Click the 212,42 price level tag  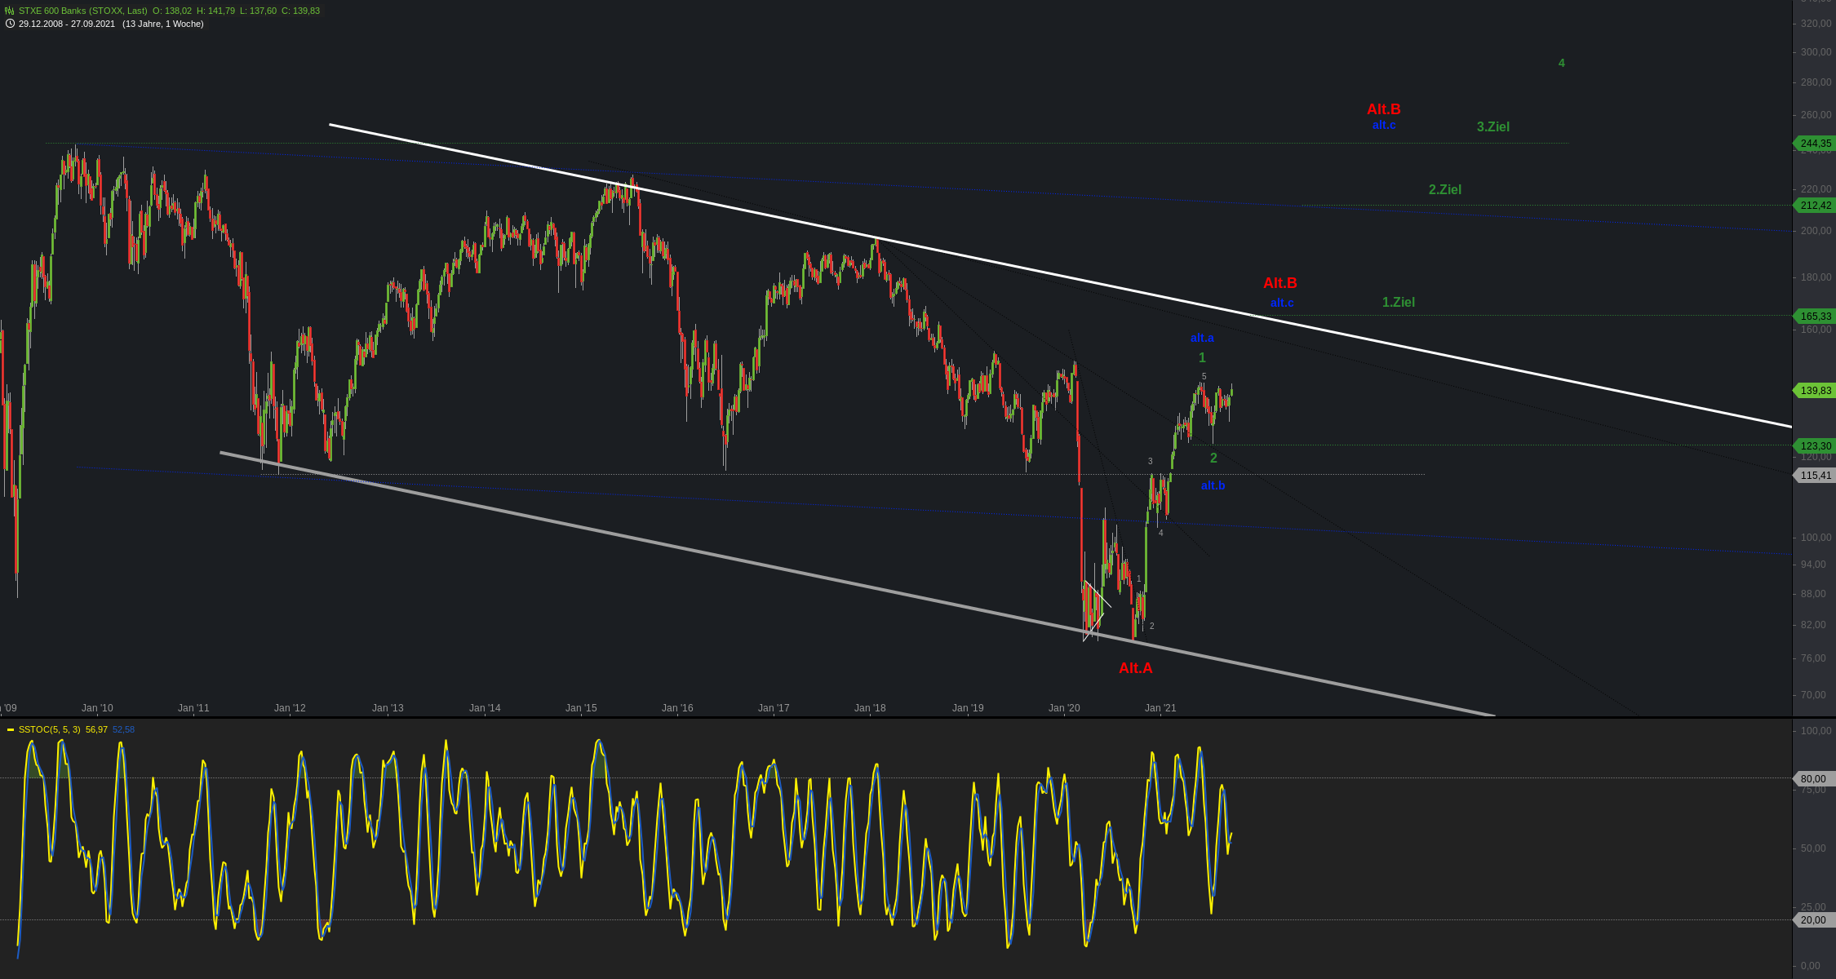coord(1816,206)
